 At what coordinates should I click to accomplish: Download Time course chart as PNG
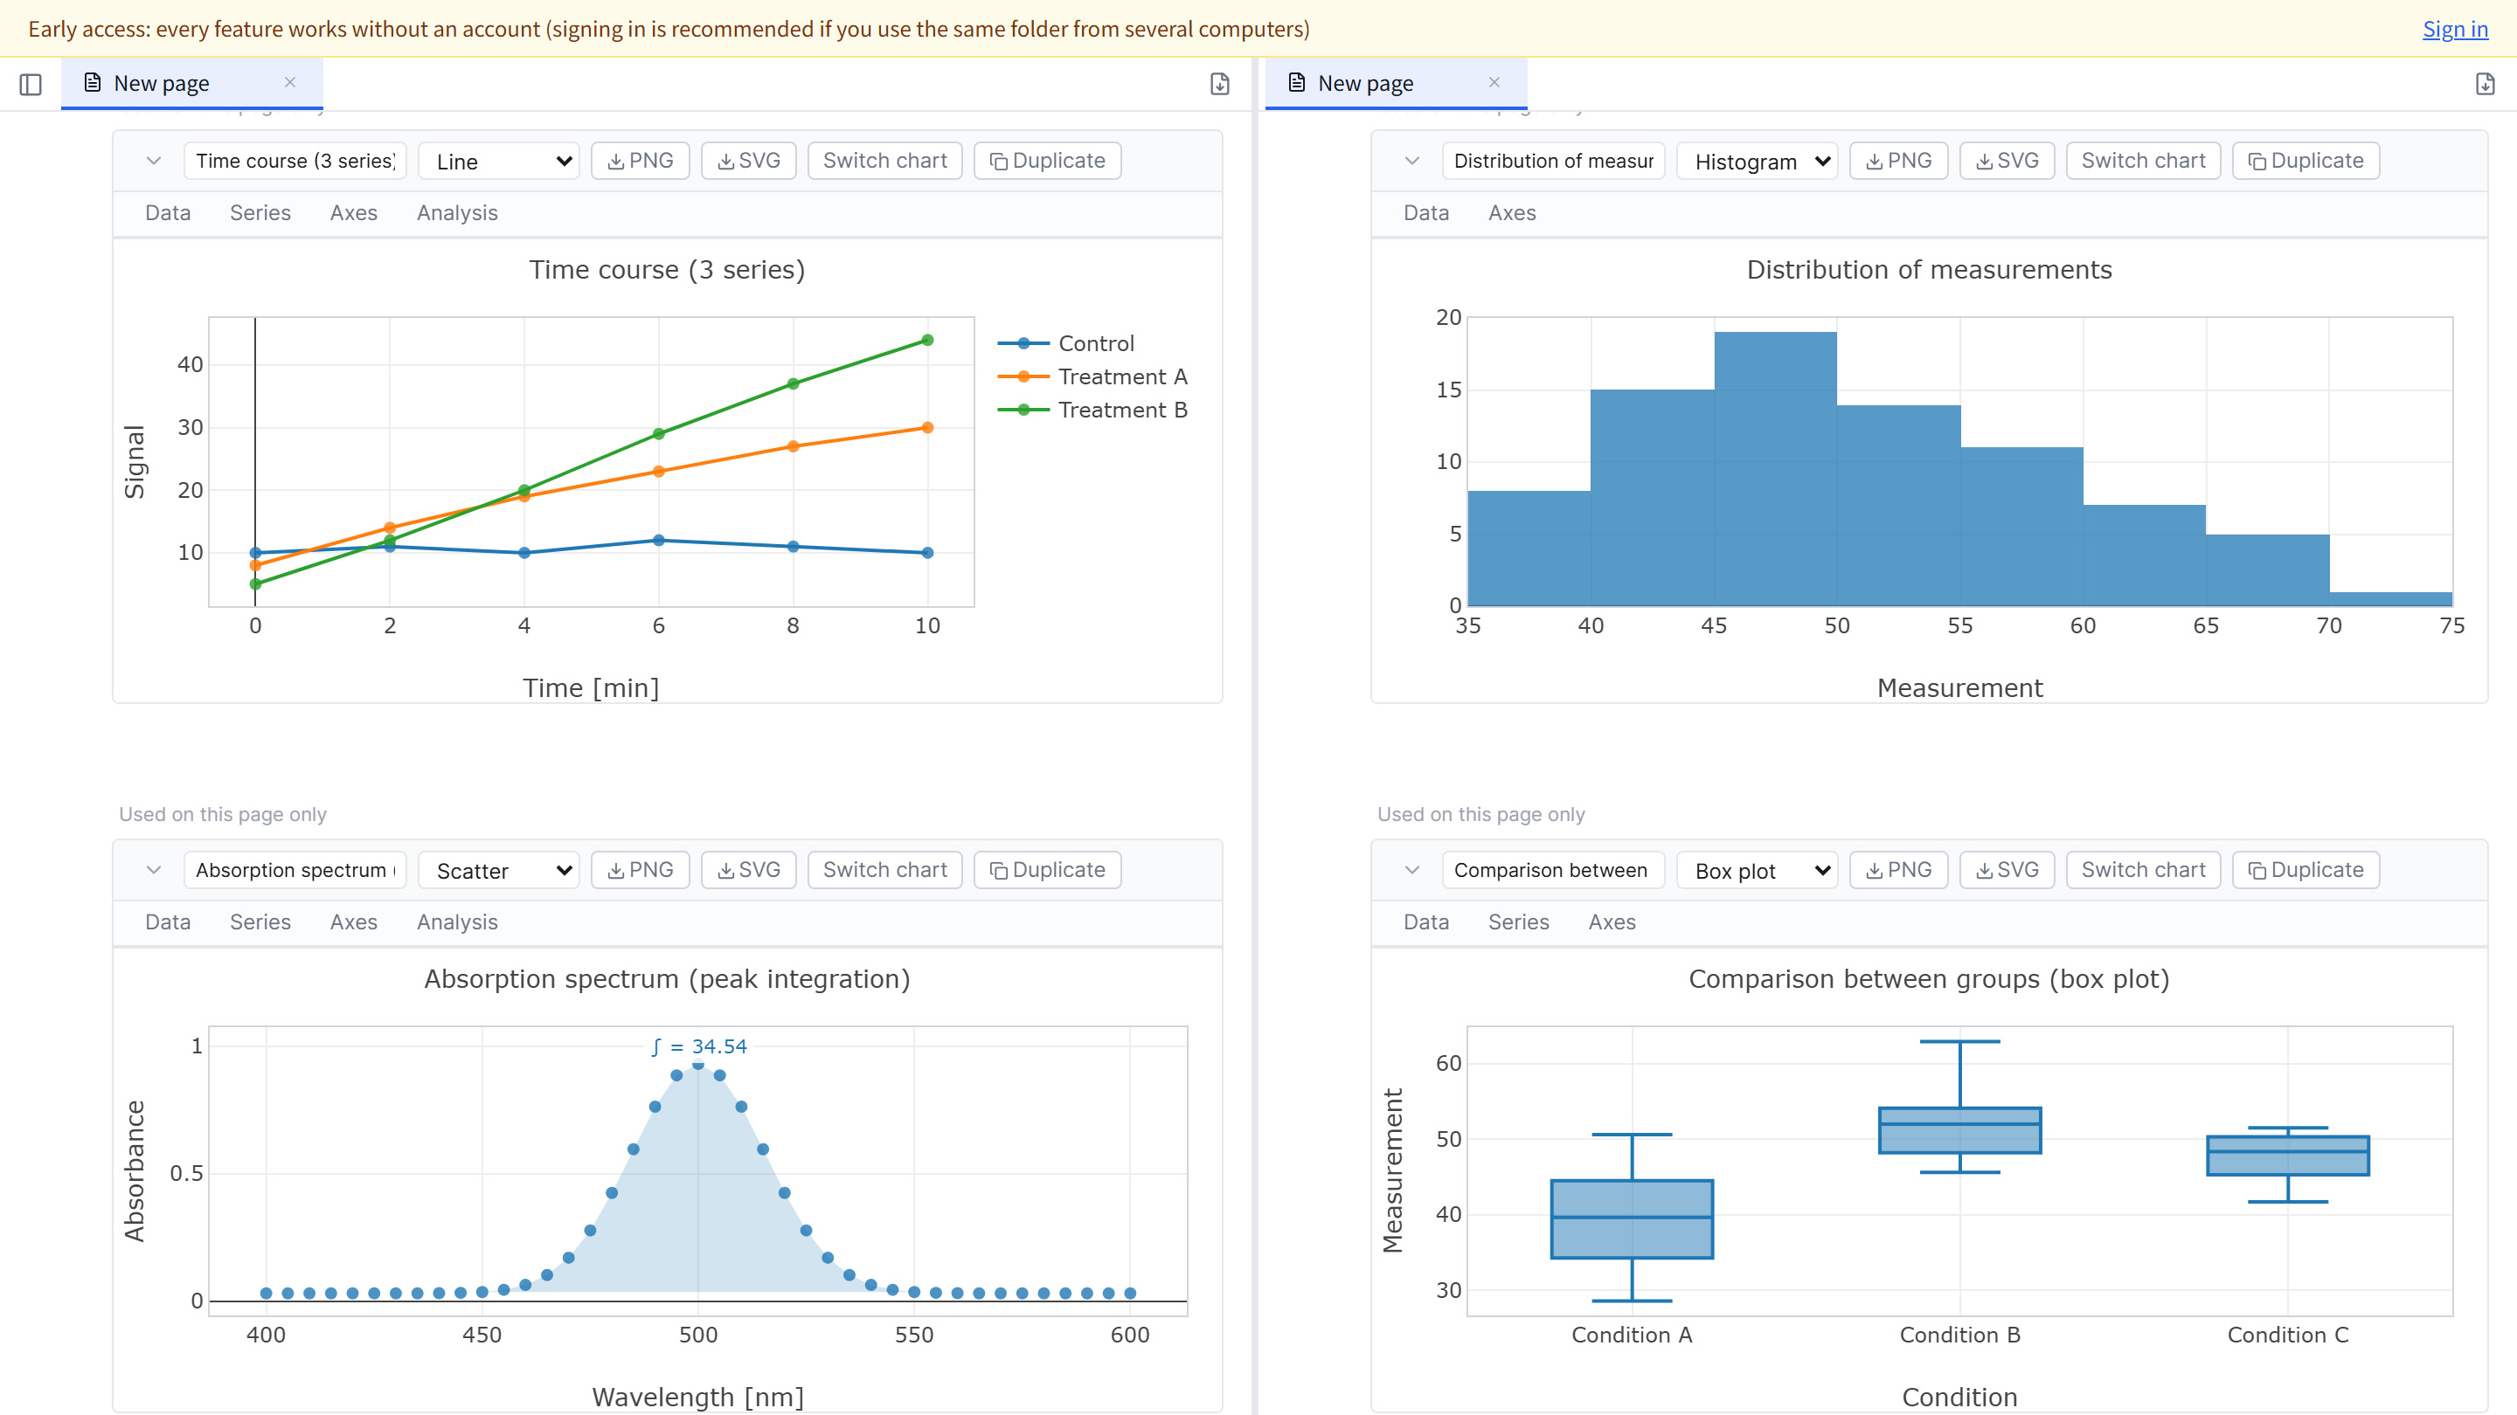tap(641, 161)
